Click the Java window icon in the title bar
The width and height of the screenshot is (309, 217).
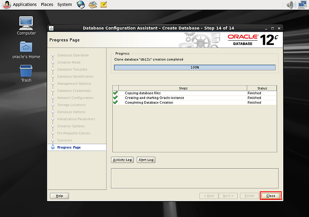pyautogui.click(x=51, y=28)
